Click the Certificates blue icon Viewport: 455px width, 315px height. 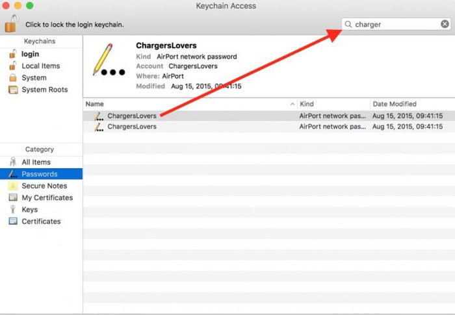tap(13, 221)
